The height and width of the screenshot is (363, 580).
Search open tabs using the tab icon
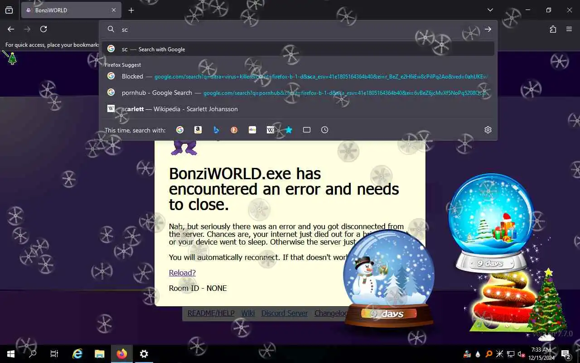[x=307, y=130]
